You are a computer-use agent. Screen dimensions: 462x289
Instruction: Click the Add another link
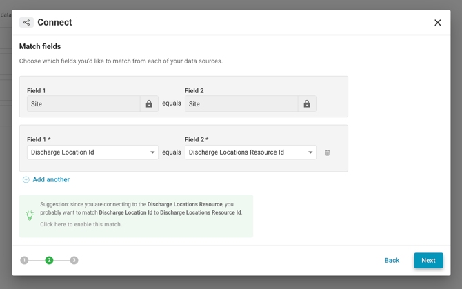coord(51,180)
